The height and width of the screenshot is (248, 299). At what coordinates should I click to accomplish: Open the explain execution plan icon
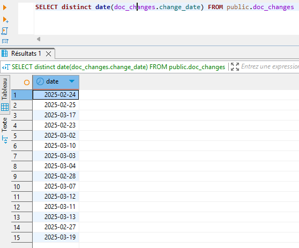tap(5, 41)
